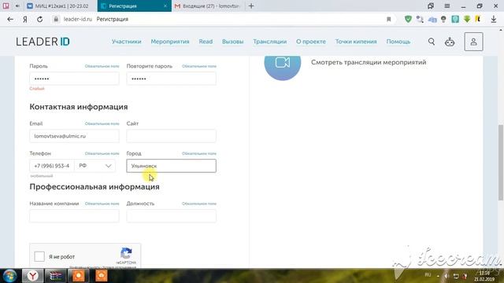Screen dimensions: 504x283
Task: Click the 'Контактная информация' heading
Action: click(x=79, y=107)
